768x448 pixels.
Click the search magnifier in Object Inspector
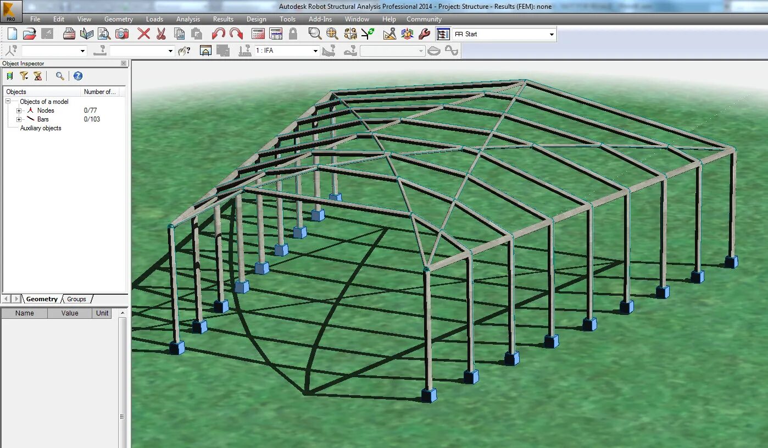tap(60, 76)
